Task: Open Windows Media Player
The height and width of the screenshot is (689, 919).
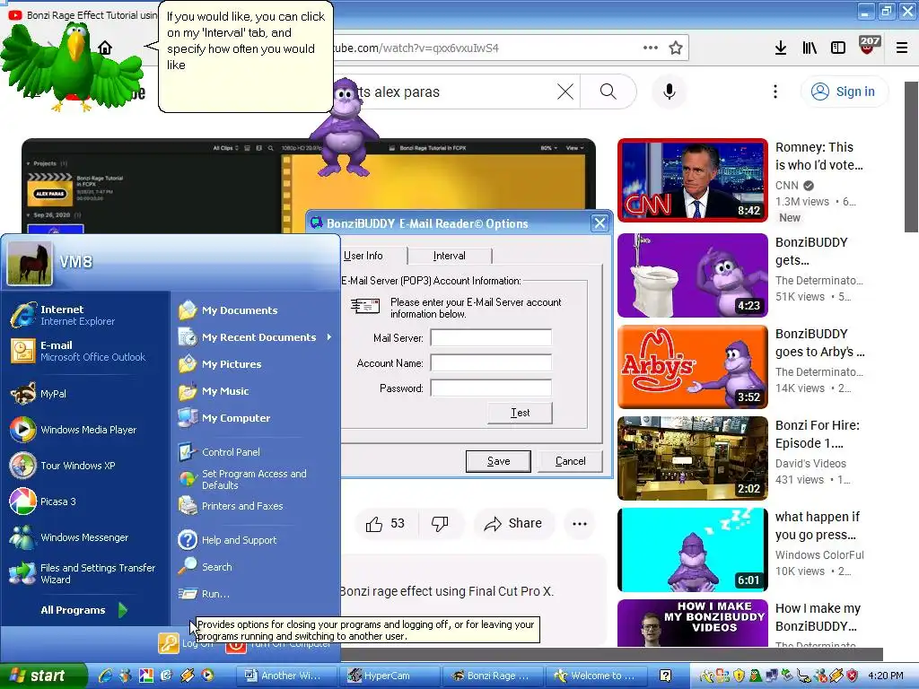Action: pos(74,430)
